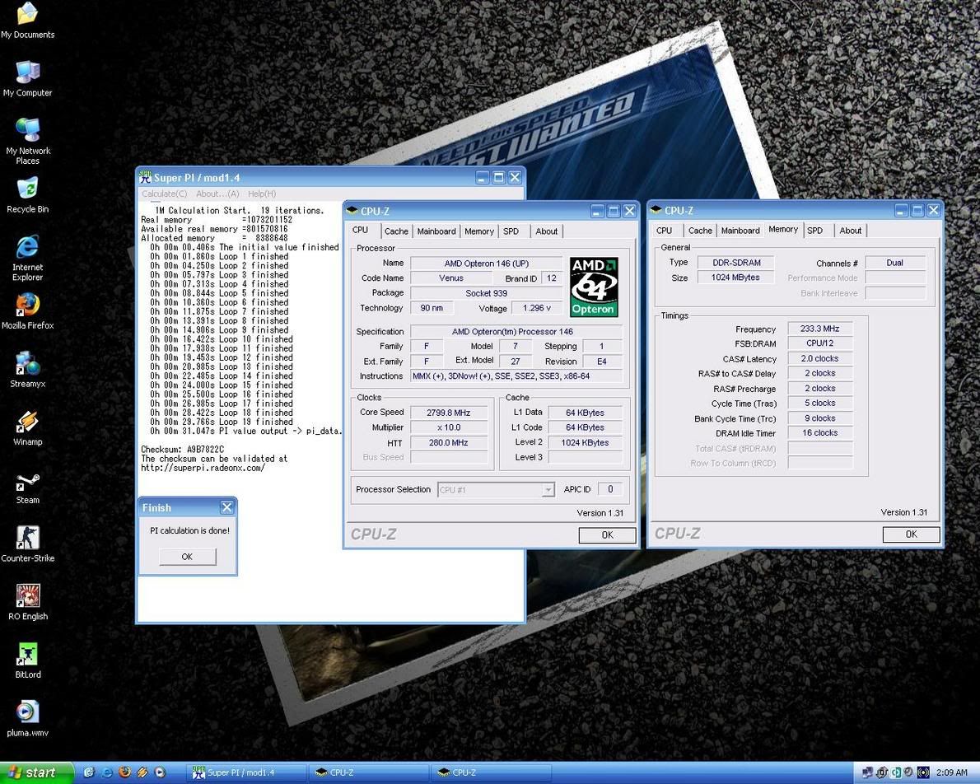Open the Processor Selection dropdown in CPU-Z
The height and width of the screenshot is (784, 980).
coord(495,489)
